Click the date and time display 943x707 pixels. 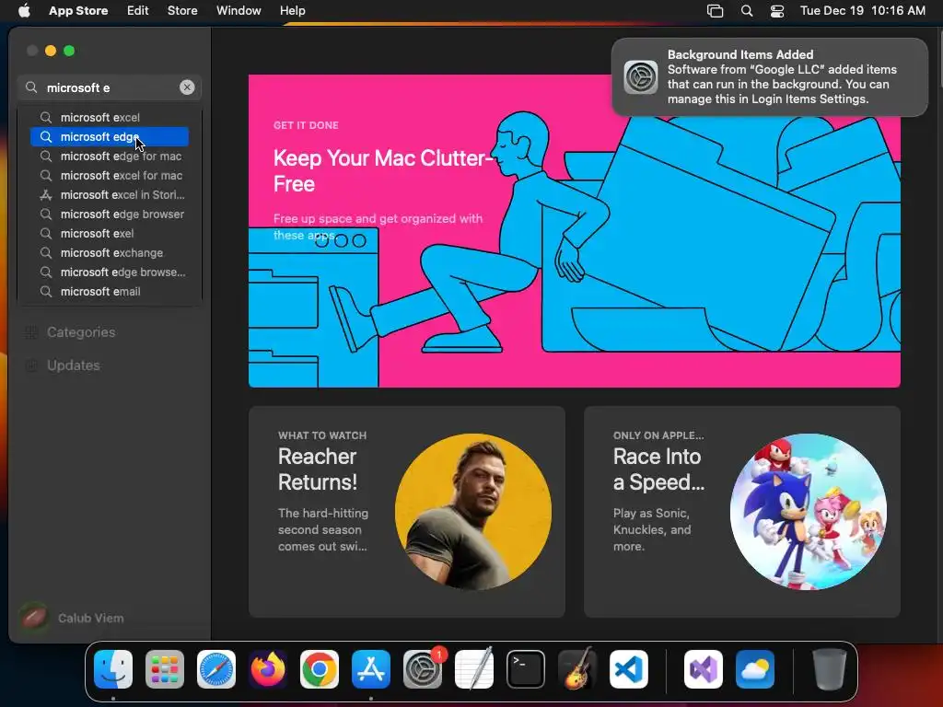862,11
